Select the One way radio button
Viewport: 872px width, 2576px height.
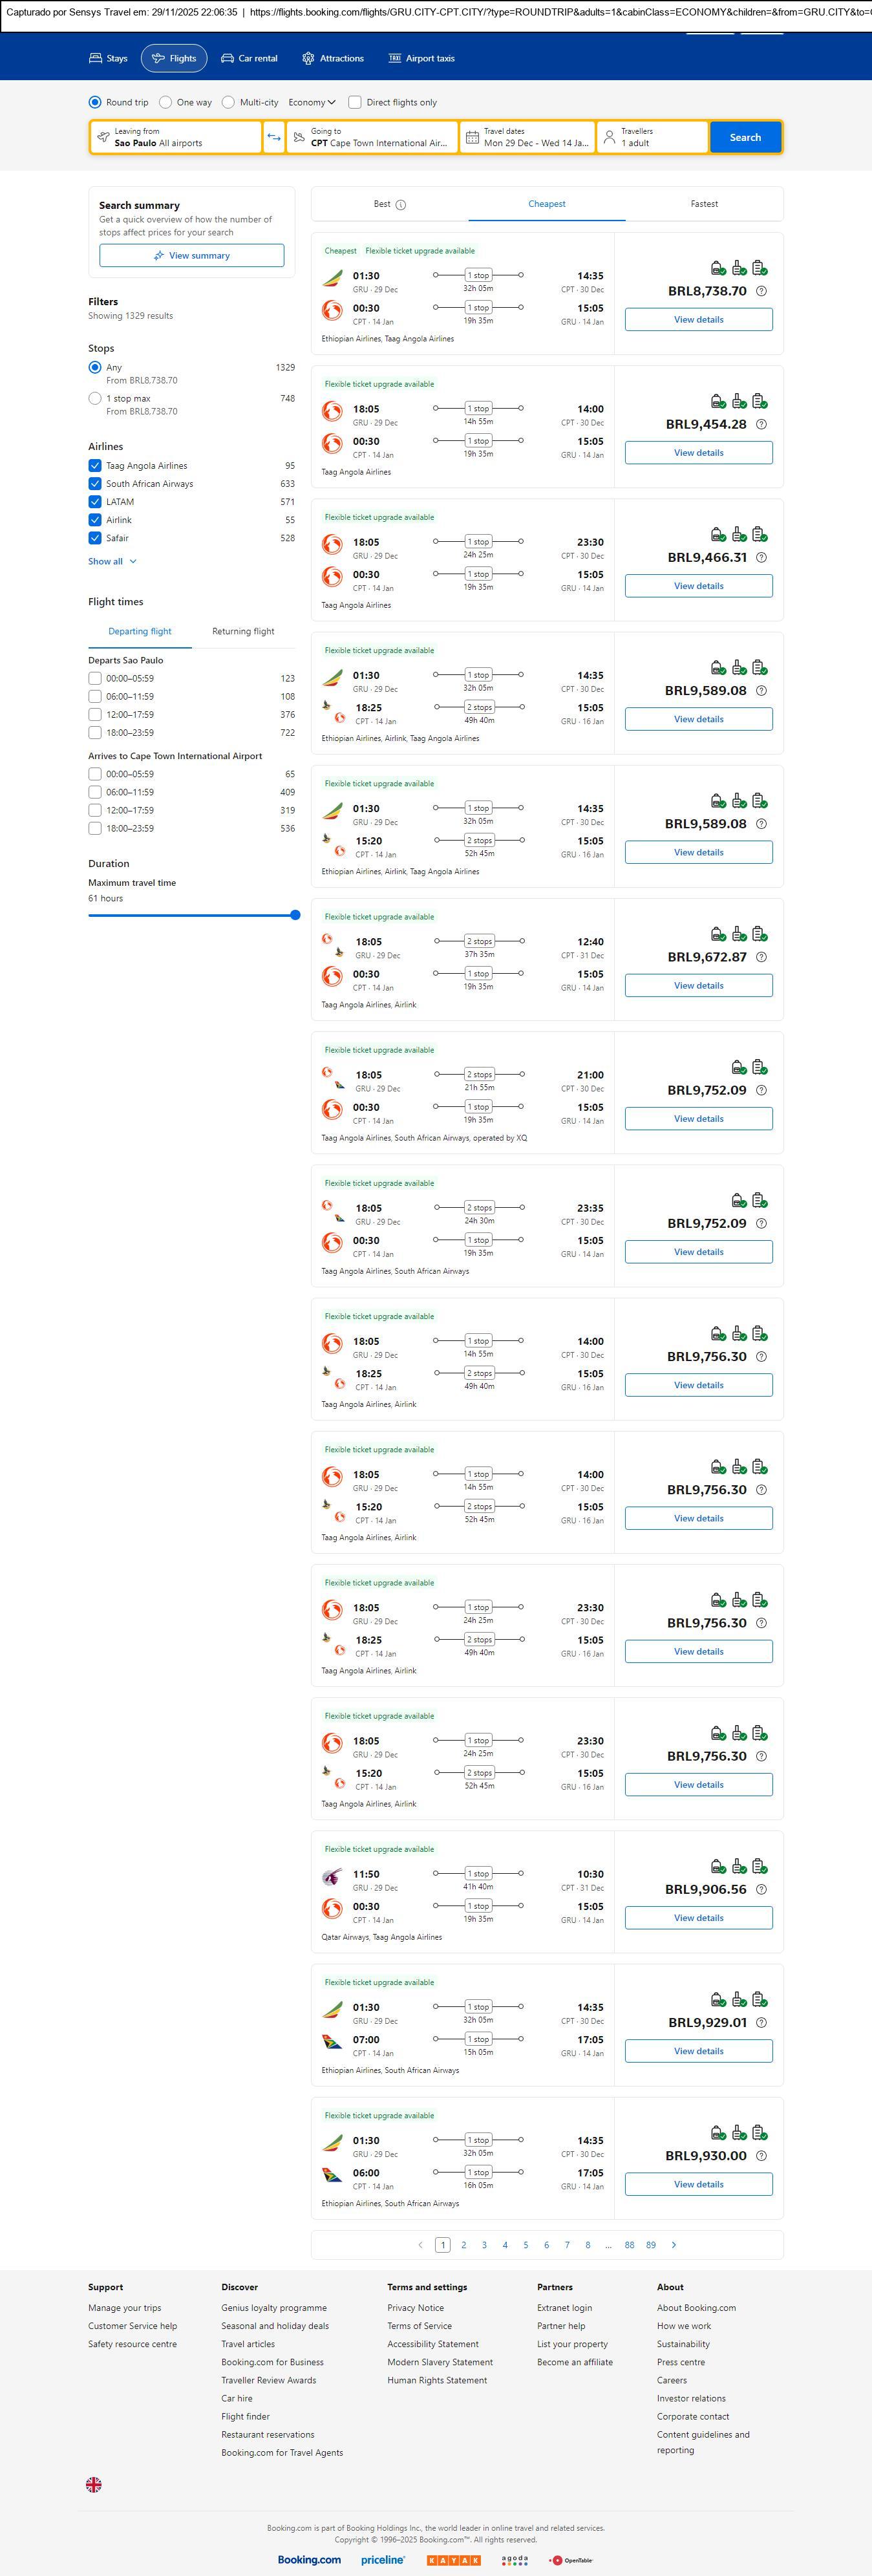pos(166,102)
